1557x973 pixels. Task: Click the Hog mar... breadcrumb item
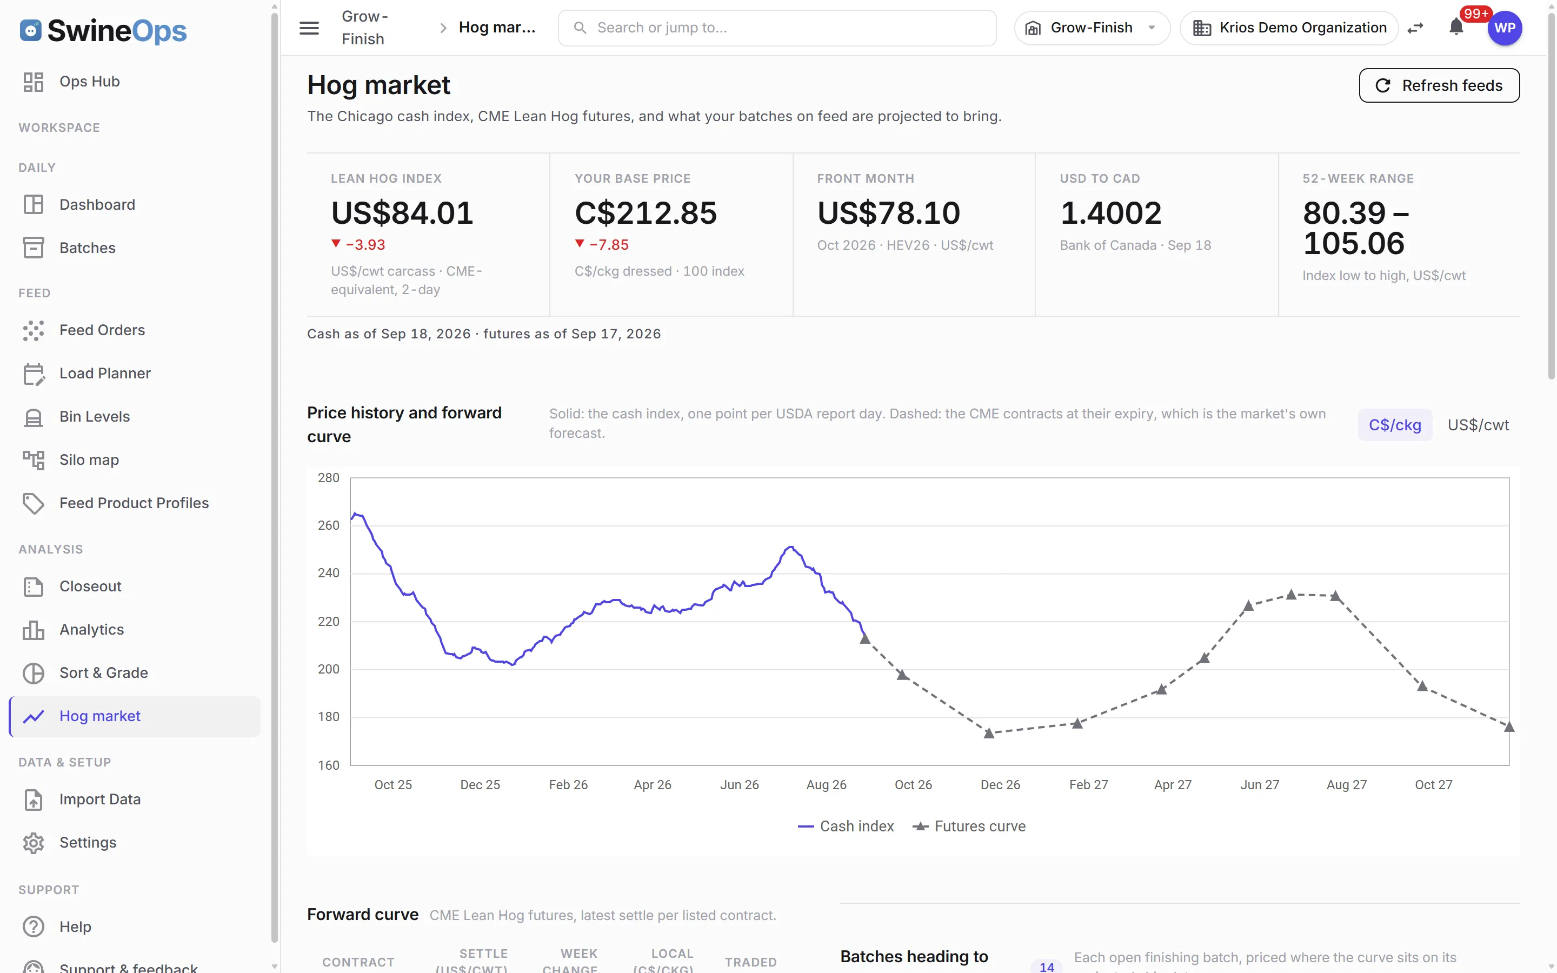point(497,28)
